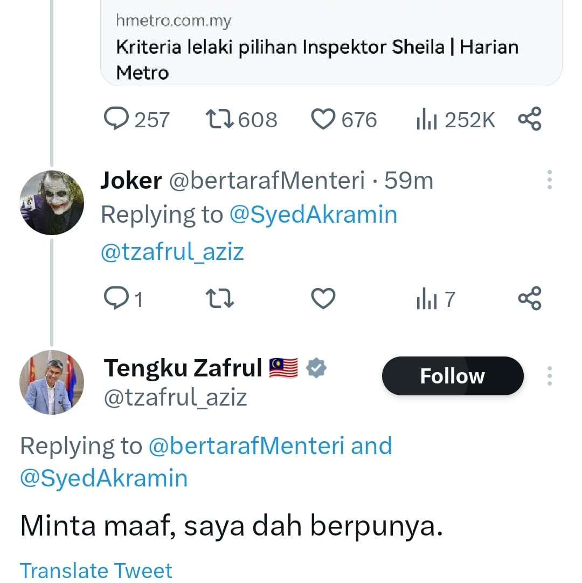Follow Tengku Zafrul
582x583 pixels.
coord(452,376)
